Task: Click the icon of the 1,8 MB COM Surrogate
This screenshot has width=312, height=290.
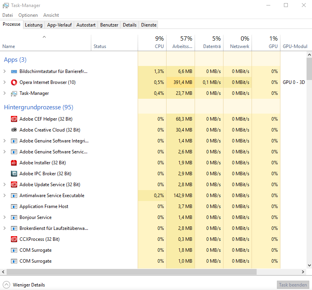Action: click(x=14, y=250)
